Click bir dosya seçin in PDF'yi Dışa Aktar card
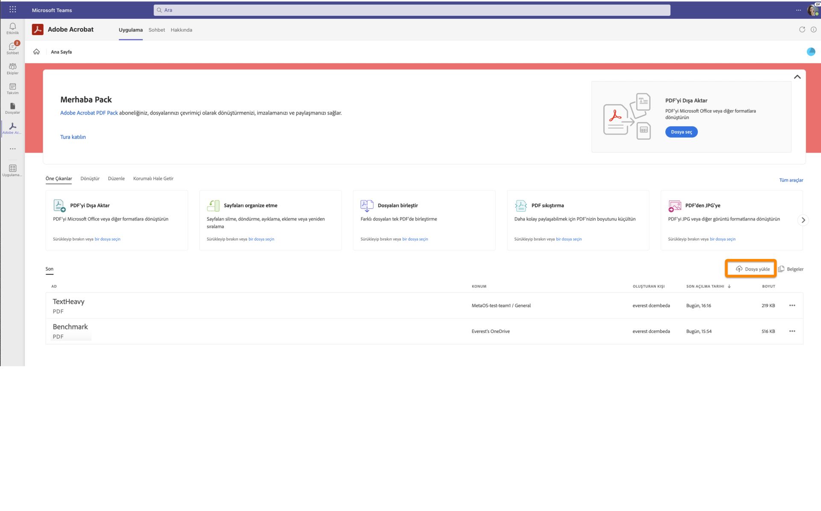 click(107, 239)
